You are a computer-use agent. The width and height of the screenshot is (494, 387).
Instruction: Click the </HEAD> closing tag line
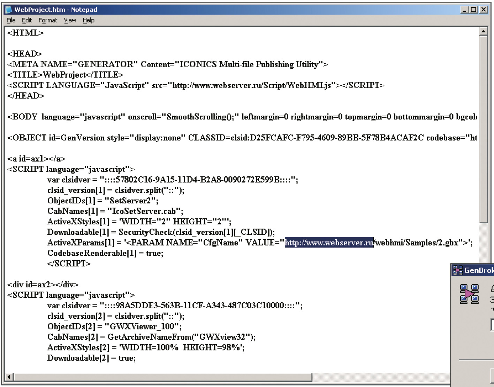26,95
